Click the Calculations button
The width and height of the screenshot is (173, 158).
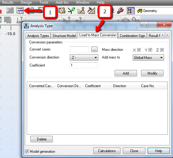click(x=107, y=151)
